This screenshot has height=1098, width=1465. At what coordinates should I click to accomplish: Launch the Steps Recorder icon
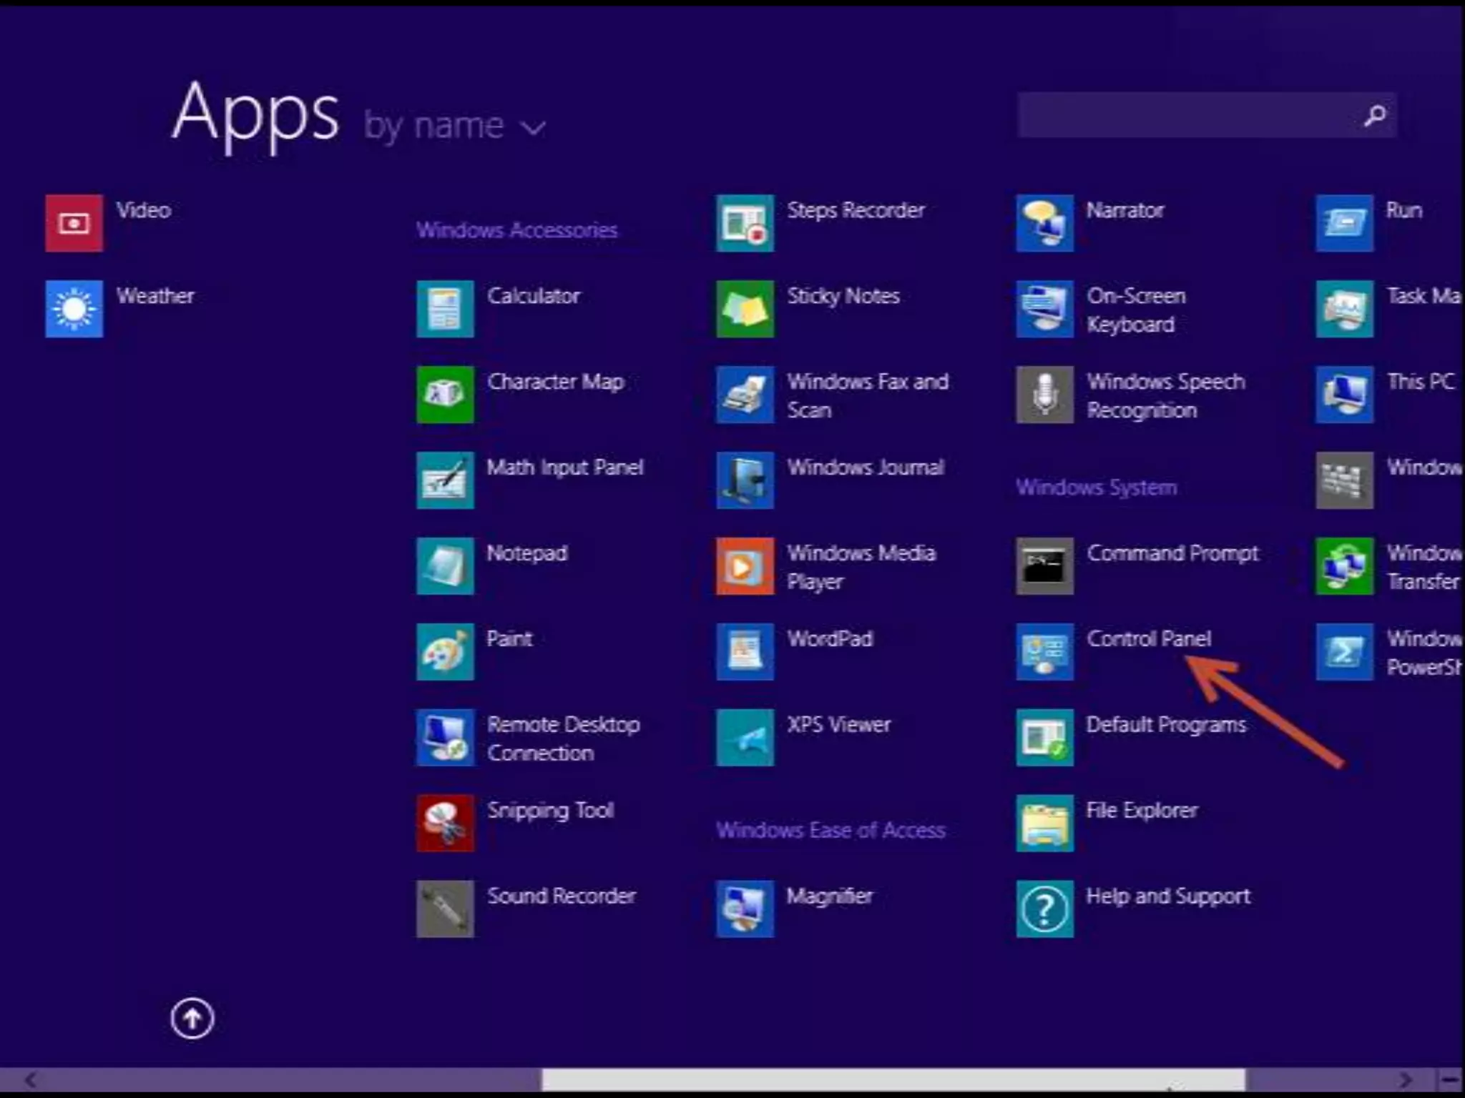(x=745, y=223)
